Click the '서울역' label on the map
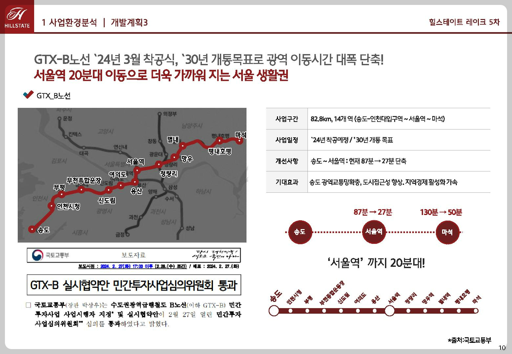Viewport: 512px width, 354px height. click(x=136, y=162)
